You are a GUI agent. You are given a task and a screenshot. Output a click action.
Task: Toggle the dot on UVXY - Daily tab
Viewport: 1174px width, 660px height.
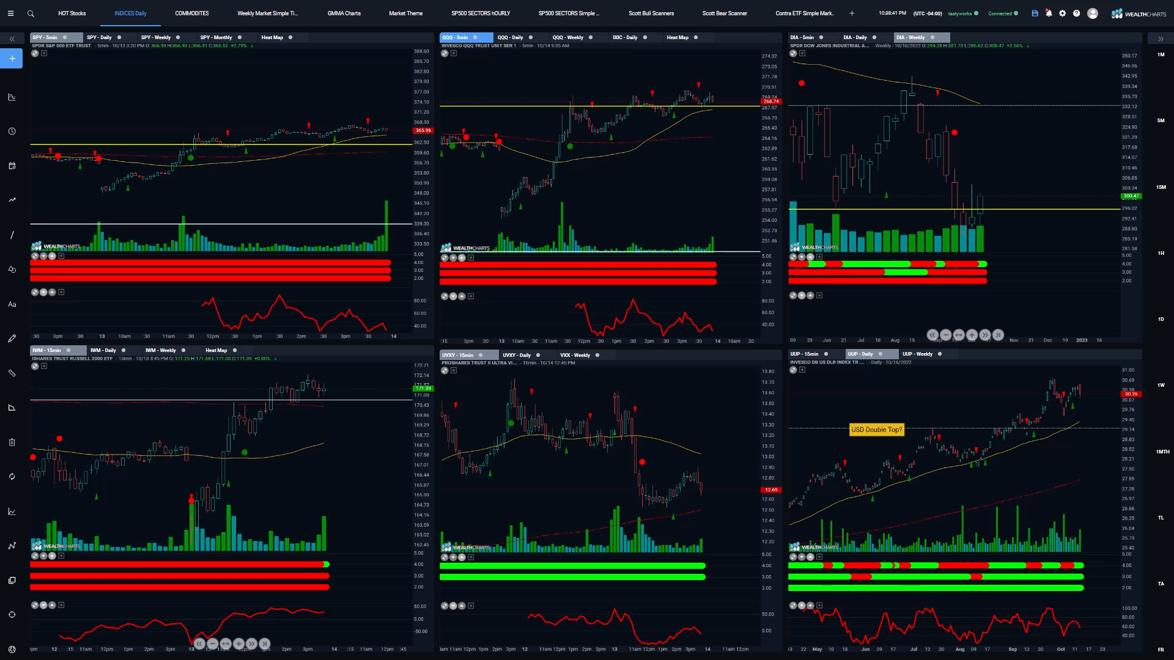(x=538, y=355)
